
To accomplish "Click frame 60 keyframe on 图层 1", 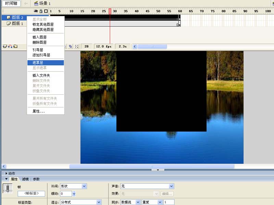I will (x=179, y=24).
